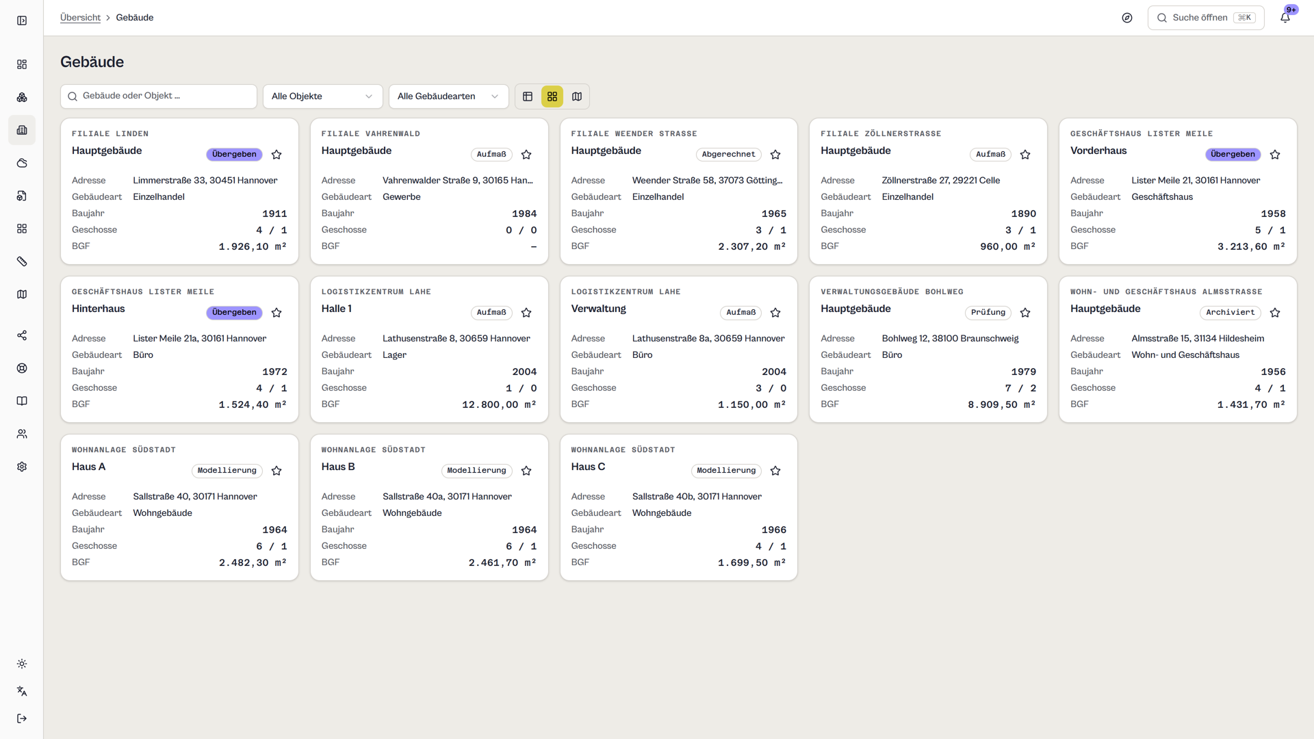Click the Zöllnerstraße 27, 29221 Celle address
The height and width of the screenshot is (739, 1314).
click(941, 181)
